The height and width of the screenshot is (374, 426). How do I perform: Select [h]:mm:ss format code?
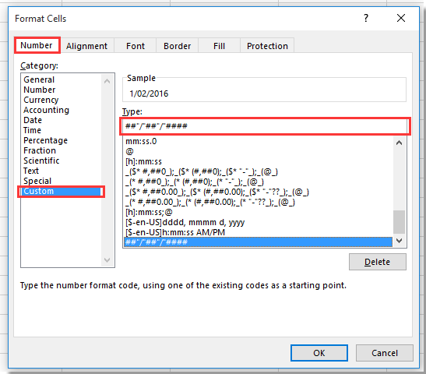[x=144, y=161]
